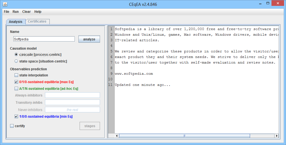
Task: Click the 'Observables prediction' heading label
Action: (28, 69)
